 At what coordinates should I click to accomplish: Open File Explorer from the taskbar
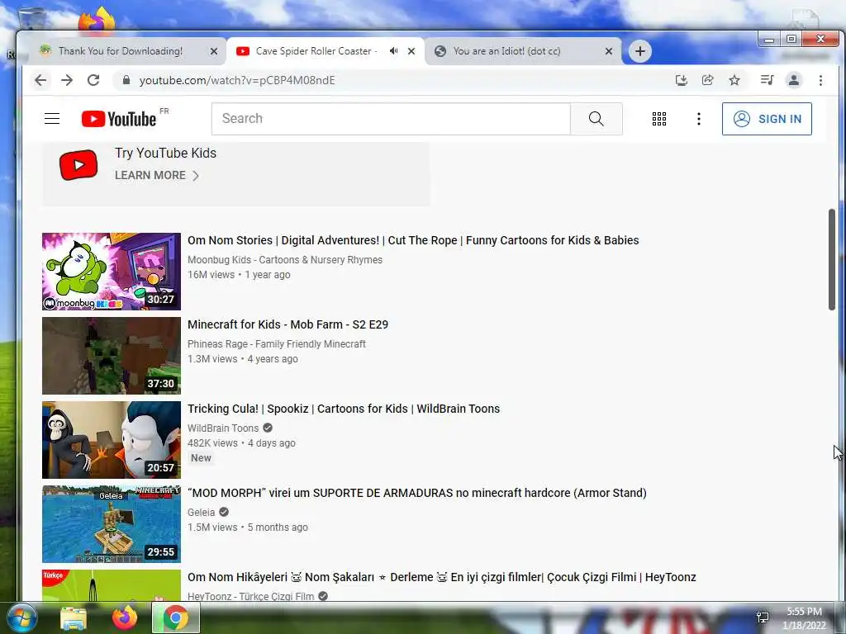74,618
